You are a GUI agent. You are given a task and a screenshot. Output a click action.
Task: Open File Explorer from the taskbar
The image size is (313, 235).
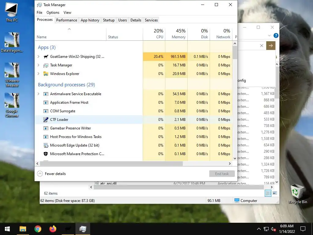[x=23, y=229]
